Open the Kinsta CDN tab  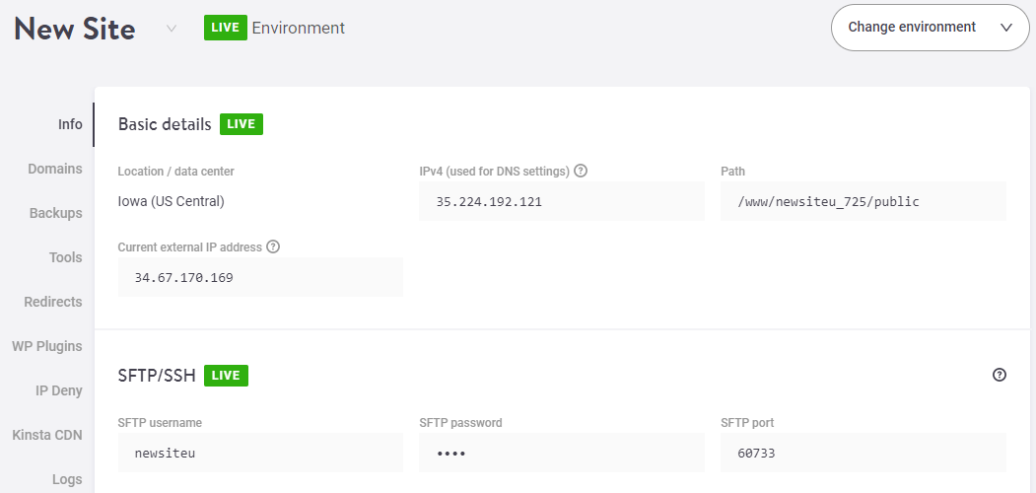pyautogui.click(x=47, y=435)
